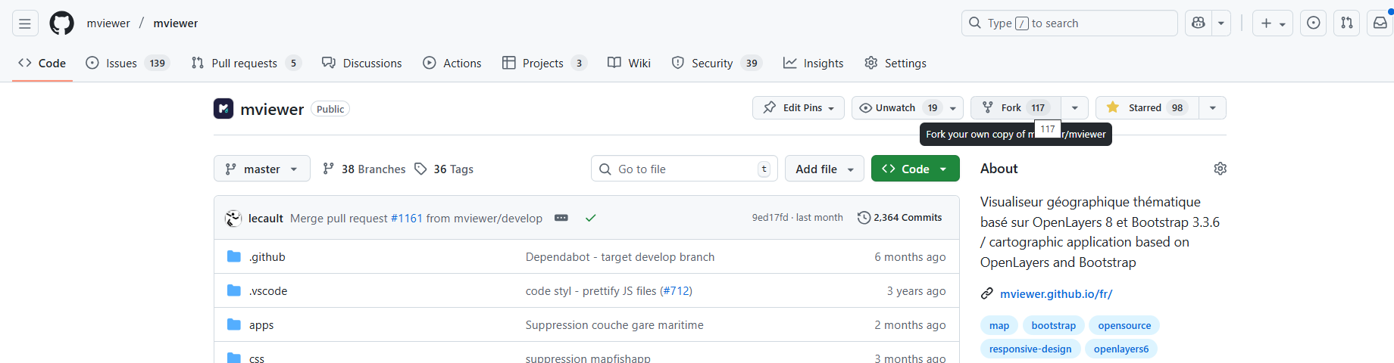This screenshot has width=1394, height=363.
Task: Open the issues circle icon in header
Action: pos(1314,23)
